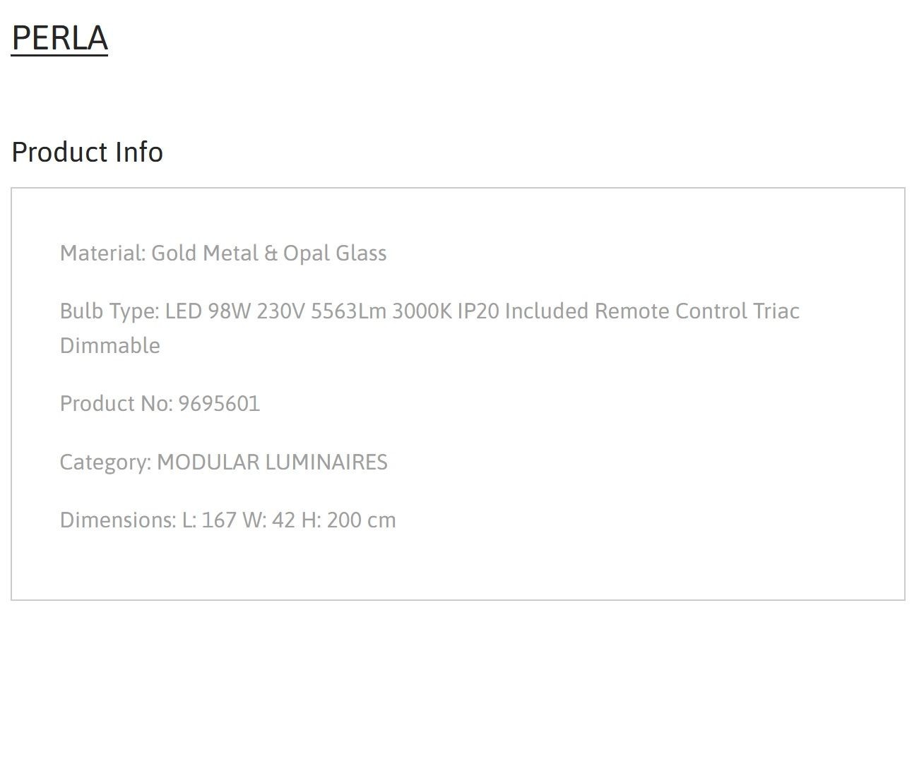Click the Product Info heading

click(x=88, y=152)
